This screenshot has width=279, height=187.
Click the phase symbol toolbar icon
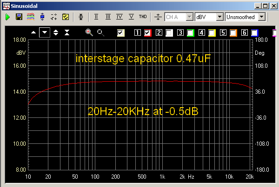click(x=81, y=17)
